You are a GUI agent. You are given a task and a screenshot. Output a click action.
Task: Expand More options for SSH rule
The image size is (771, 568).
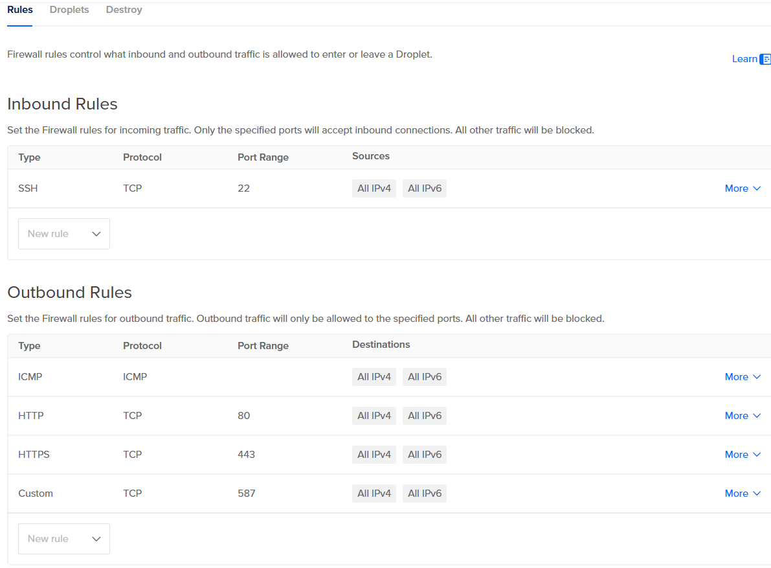pos(743,188)
